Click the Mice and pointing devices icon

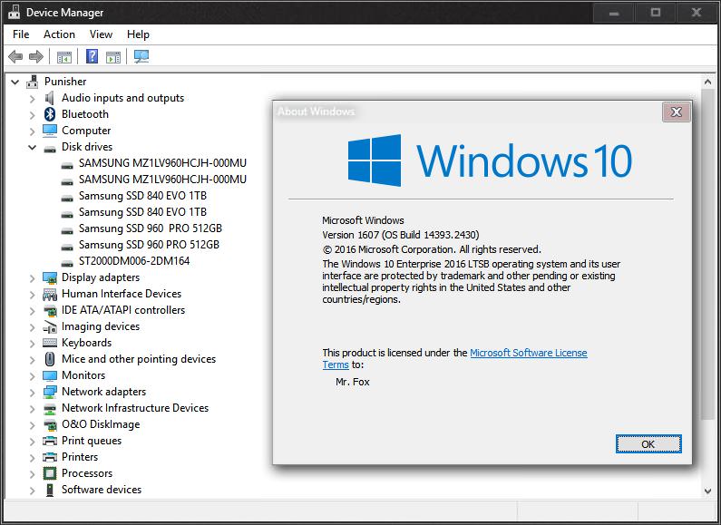[50, 359]
